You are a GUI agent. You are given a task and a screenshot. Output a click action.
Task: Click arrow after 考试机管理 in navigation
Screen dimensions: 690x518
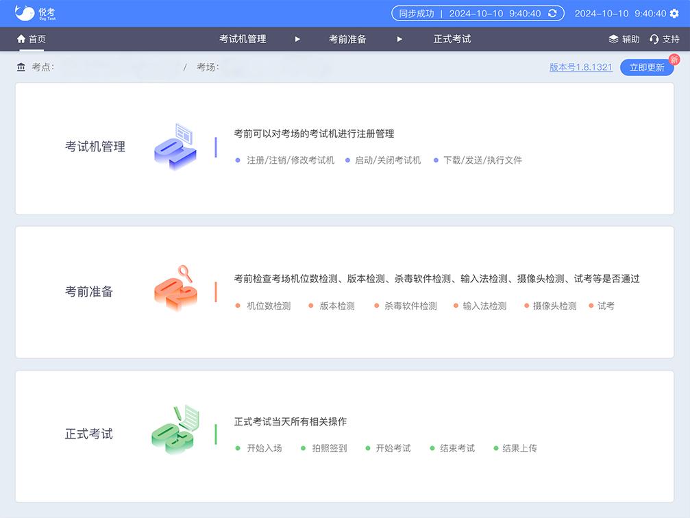297,39
